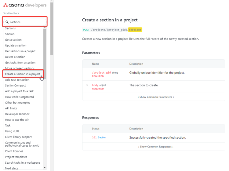This screenshot has height=171, width=229.
Task: Select Create a section in a project
Action: [23, 74]
